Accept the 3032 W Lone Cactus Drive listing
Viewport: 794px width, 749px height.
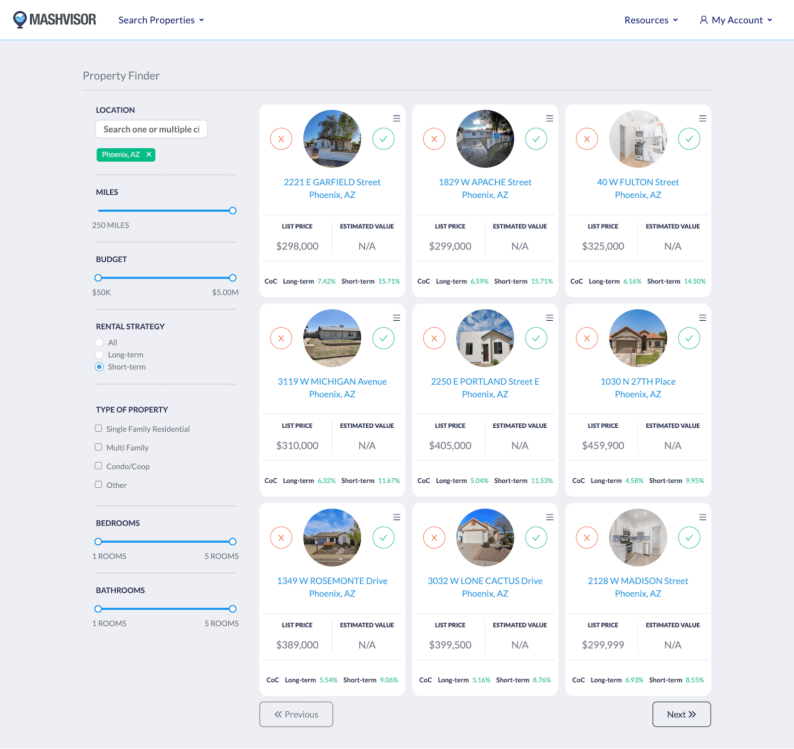coord(536,537)
